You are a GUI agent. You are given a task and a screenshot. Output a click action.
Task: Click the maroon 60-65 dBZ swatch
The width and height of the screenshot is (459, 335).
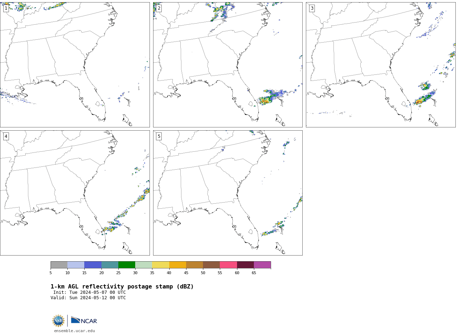245,265
